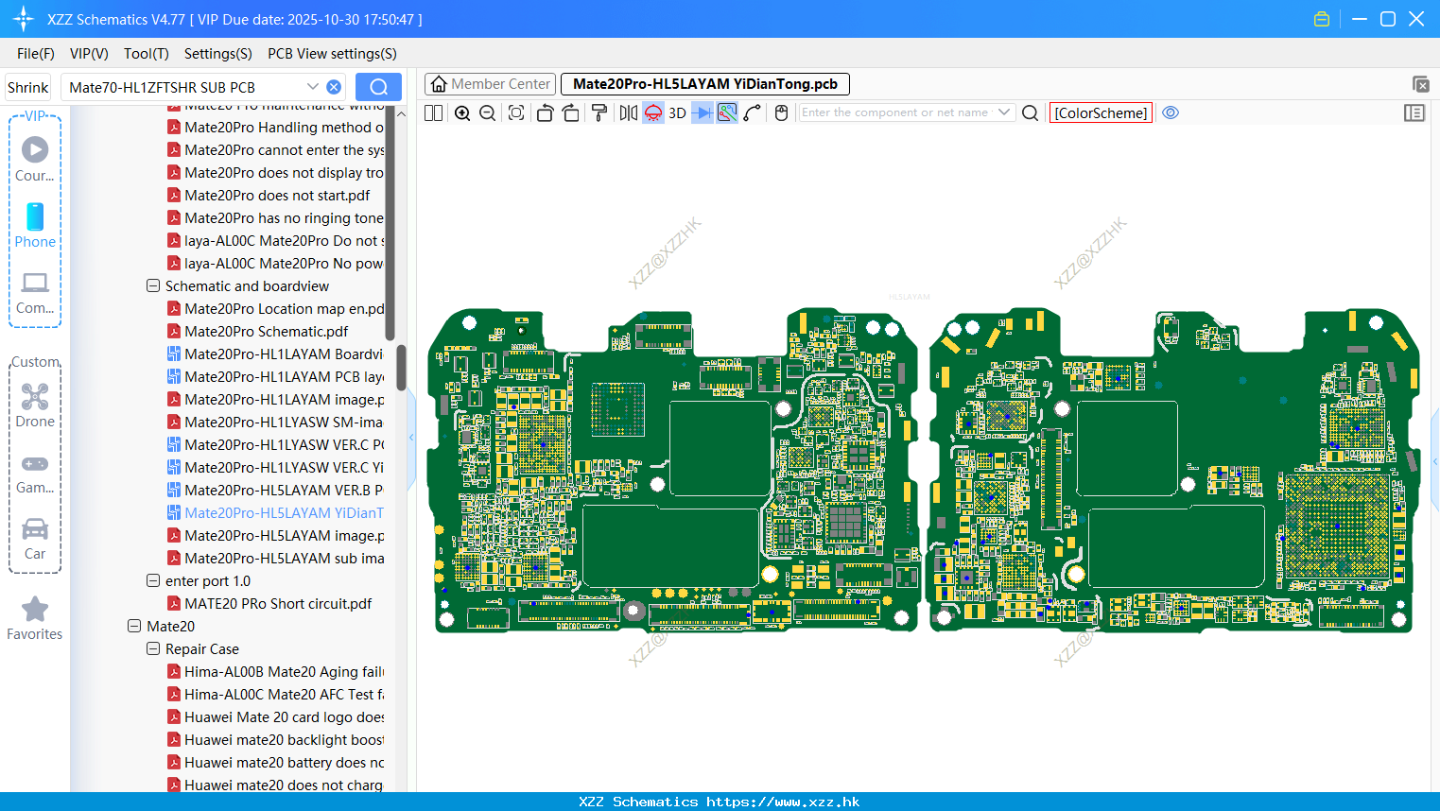Open Huawei mate20 battery does not file
This screenshot has width=1440, height=811.
(x=275, y=762)
